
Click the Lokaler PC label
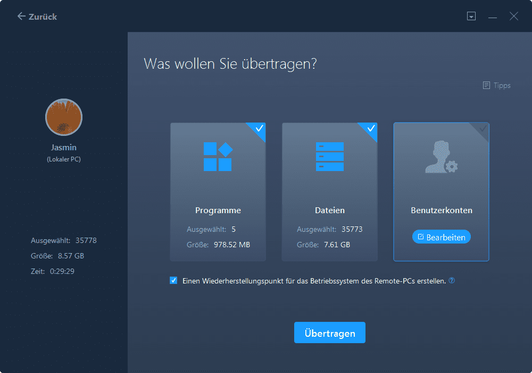64,159
